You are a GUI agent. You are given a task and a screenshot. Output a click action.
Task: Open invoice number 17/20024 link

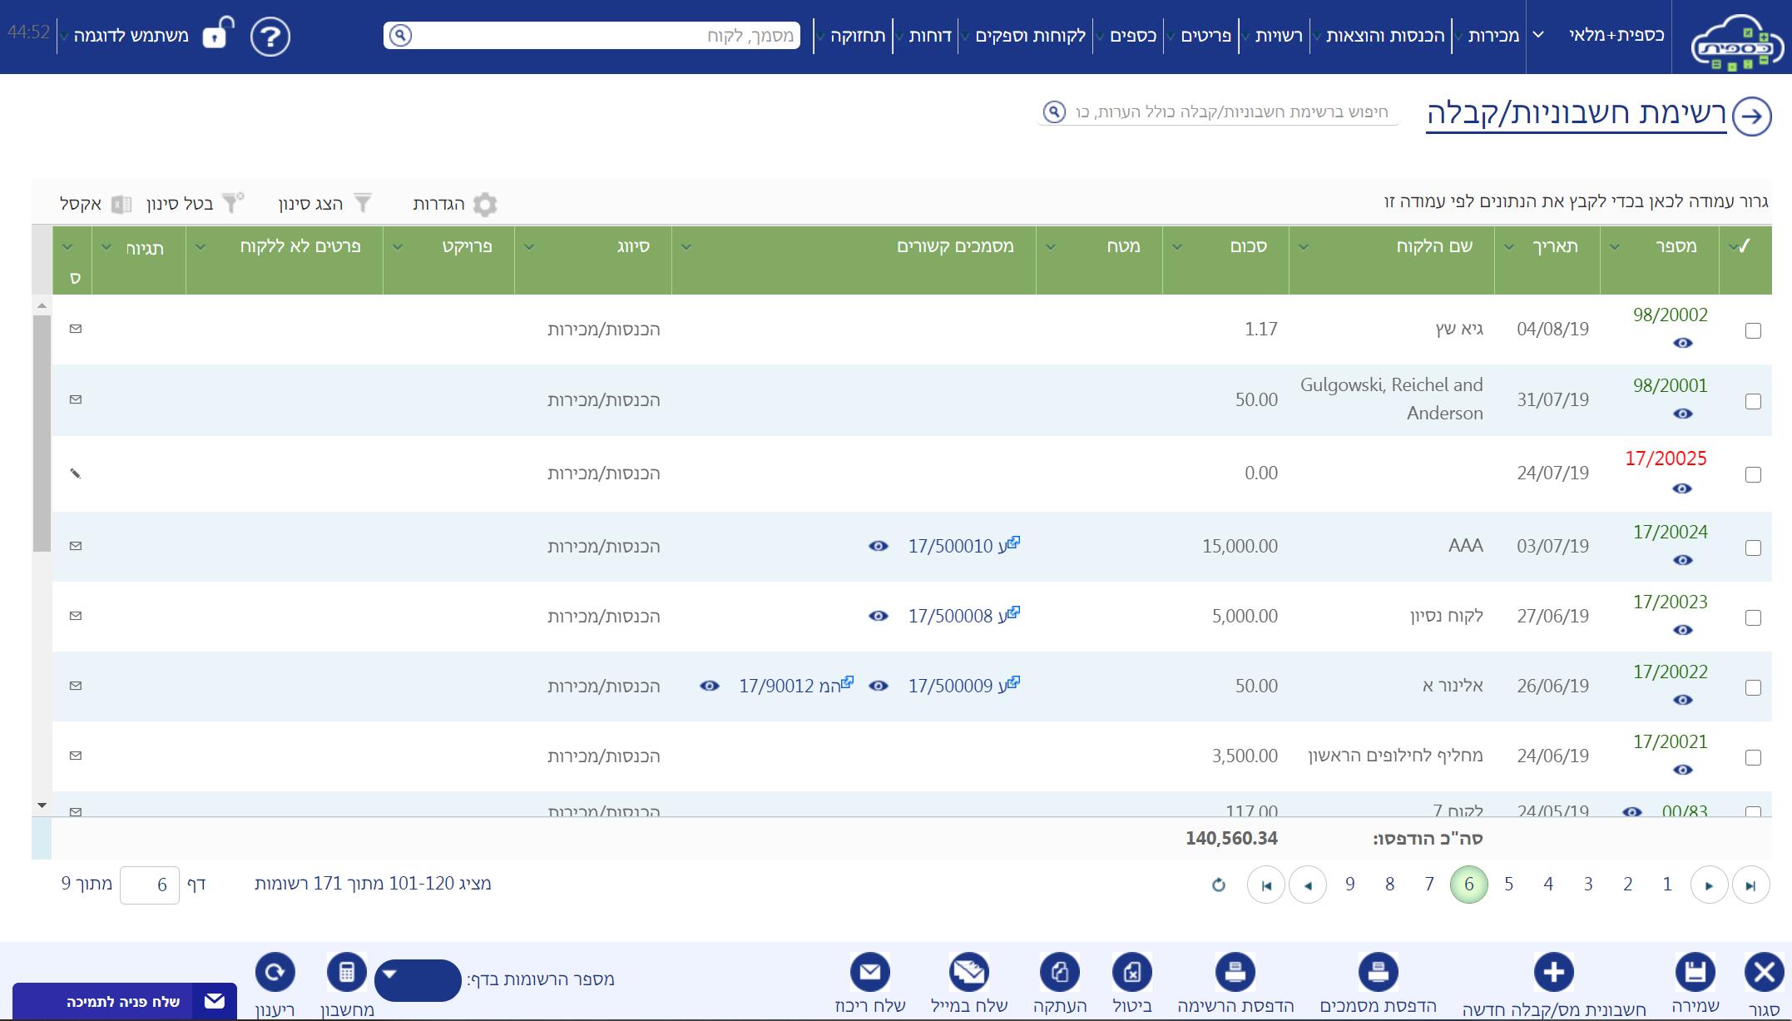point(1670,532)
